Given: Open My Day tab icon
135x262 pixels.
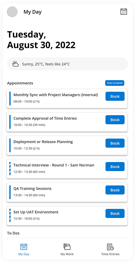Looking at the screenshot, I should coord(24,247).
